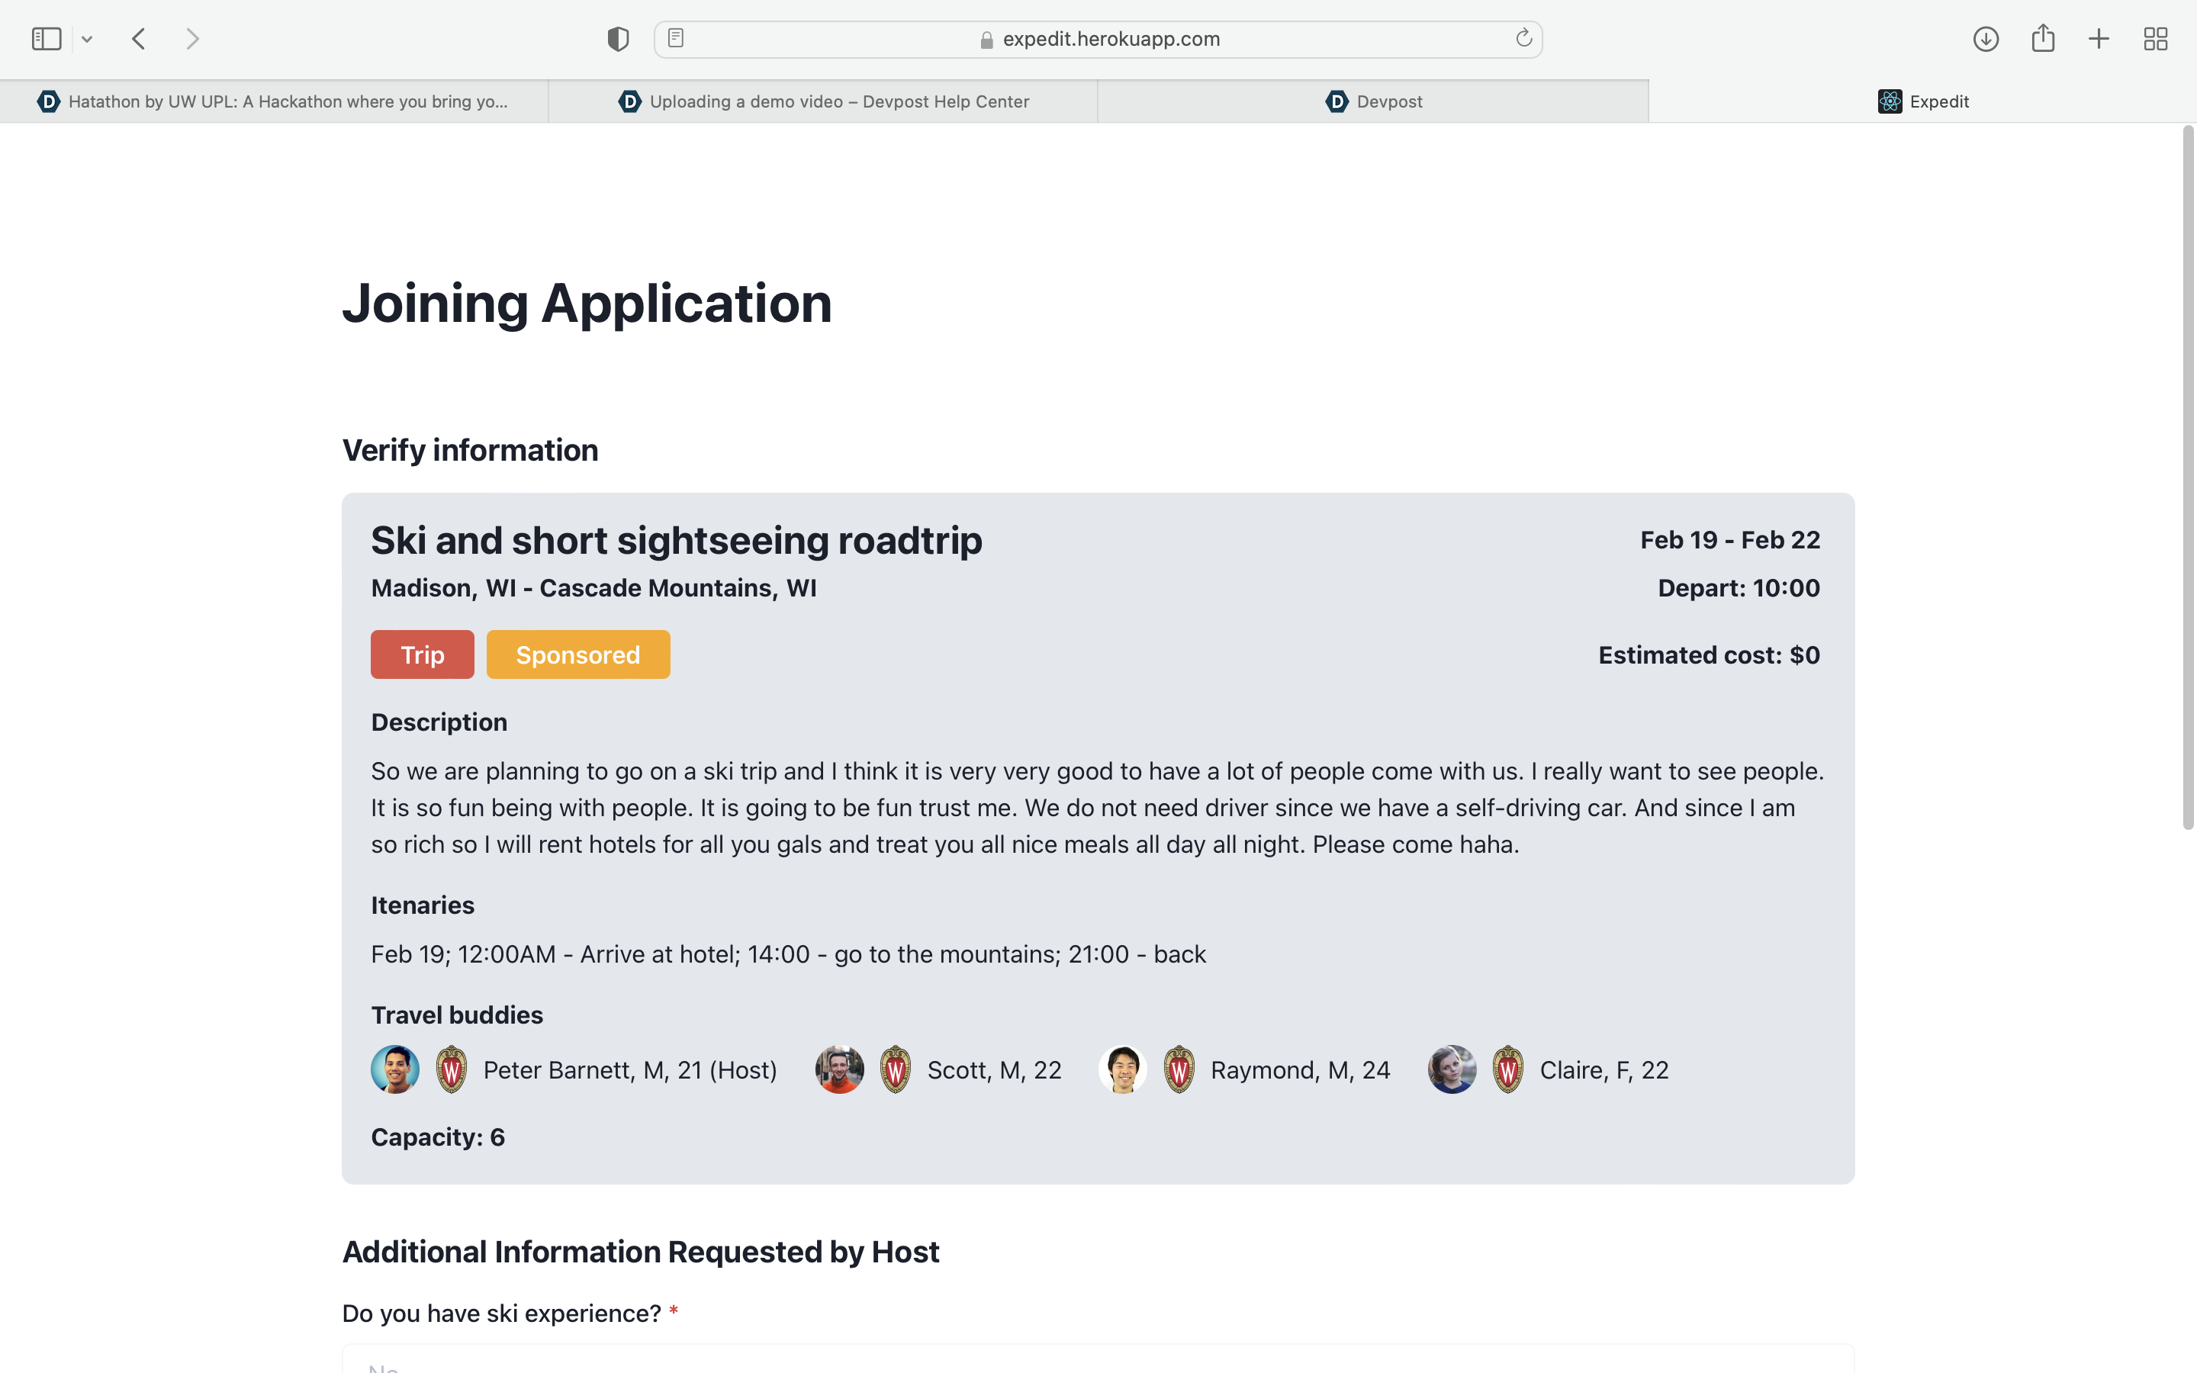Click the orange Sponsored tag
The width and height of the screenshot is (2197, 1373).
[x=578, y=654]
